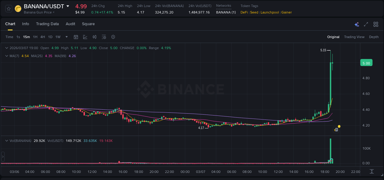Click the Launchpool token tag
Image resolution: width=384 pixels, height=180 pixels.
point(270,13)
